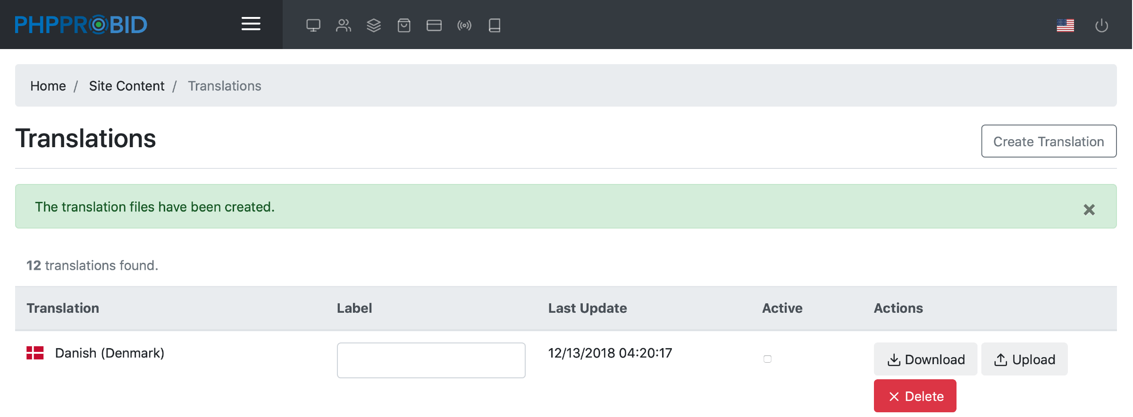
Task: Open the users management icon
Action: pyautogui.click(x=344, y=25)
